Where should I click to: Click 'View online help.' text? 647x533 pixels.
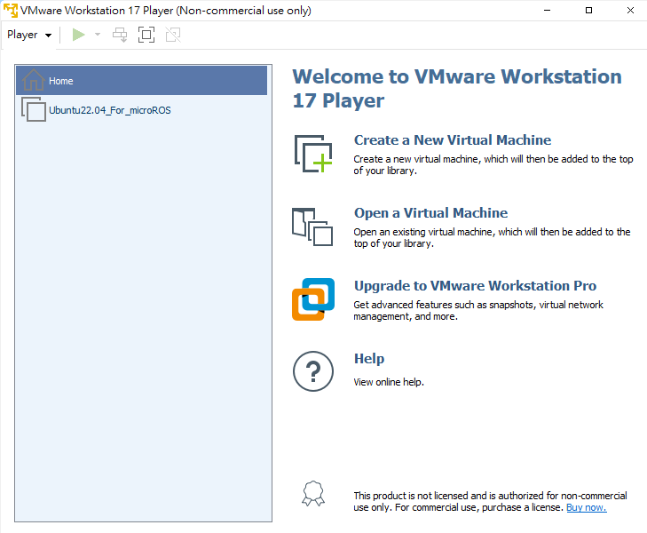pos(389,382)
